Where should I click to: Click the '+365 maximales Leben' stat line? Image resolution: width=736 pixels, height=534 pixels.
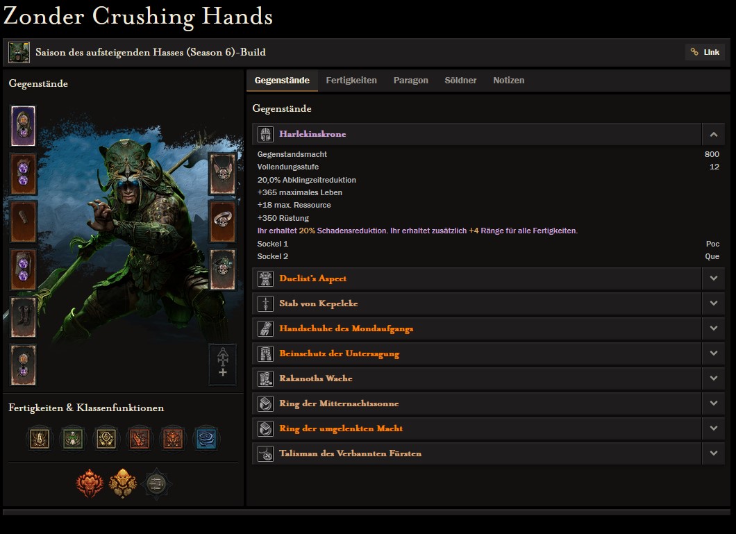pyautogui.click(x=299, y=192)
